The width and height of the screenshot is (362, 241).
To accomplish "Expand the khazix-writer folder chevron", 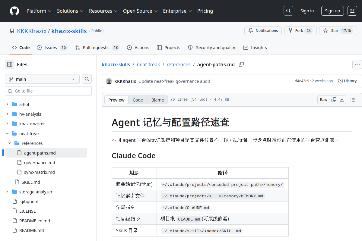I will pos(7,124).
